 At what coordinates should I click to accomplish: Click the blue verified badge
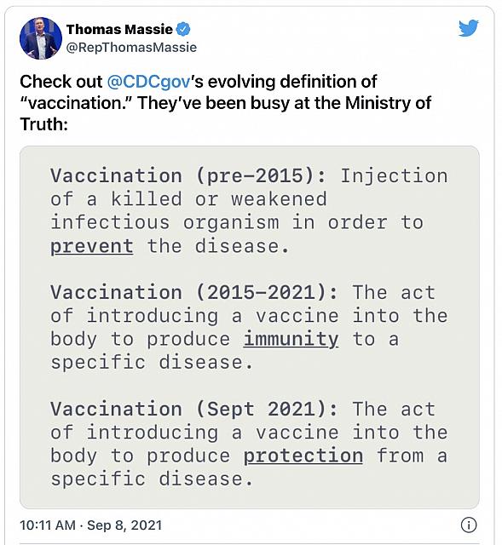tap(183, 29)
